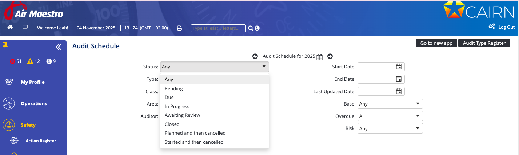Click the printer icon
519x155 pixels.
[179, 28]
